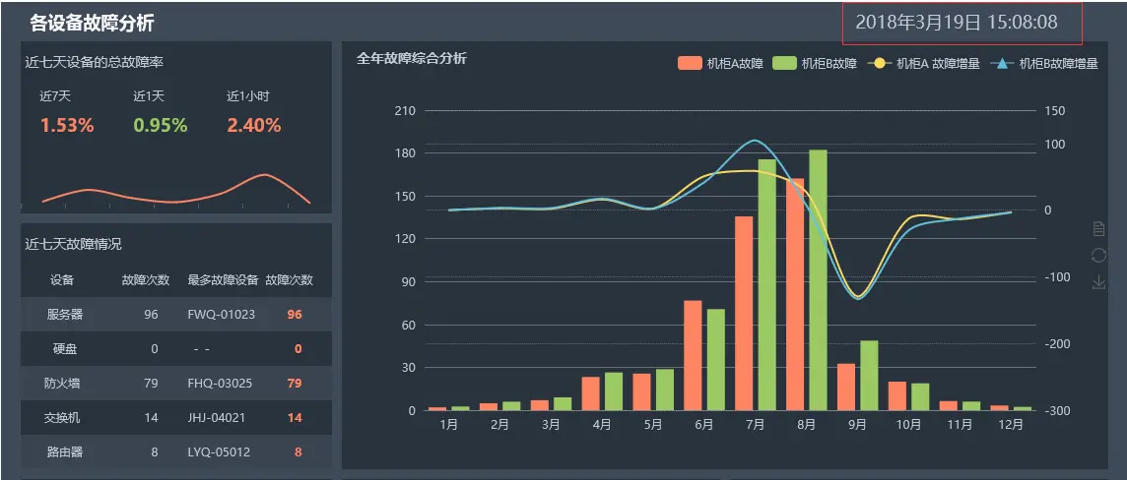Image resolution: width=1127 pixels, height=480 pixels.
Task: Select the 硬盘 row label
Action: [65, 349]
